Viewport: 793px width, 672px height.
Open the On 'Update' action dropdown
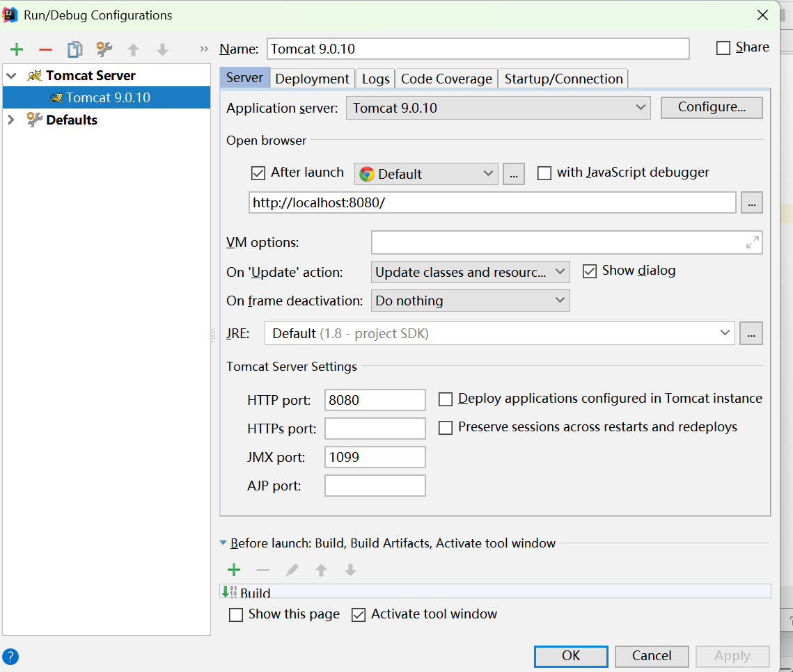point(471,272)
